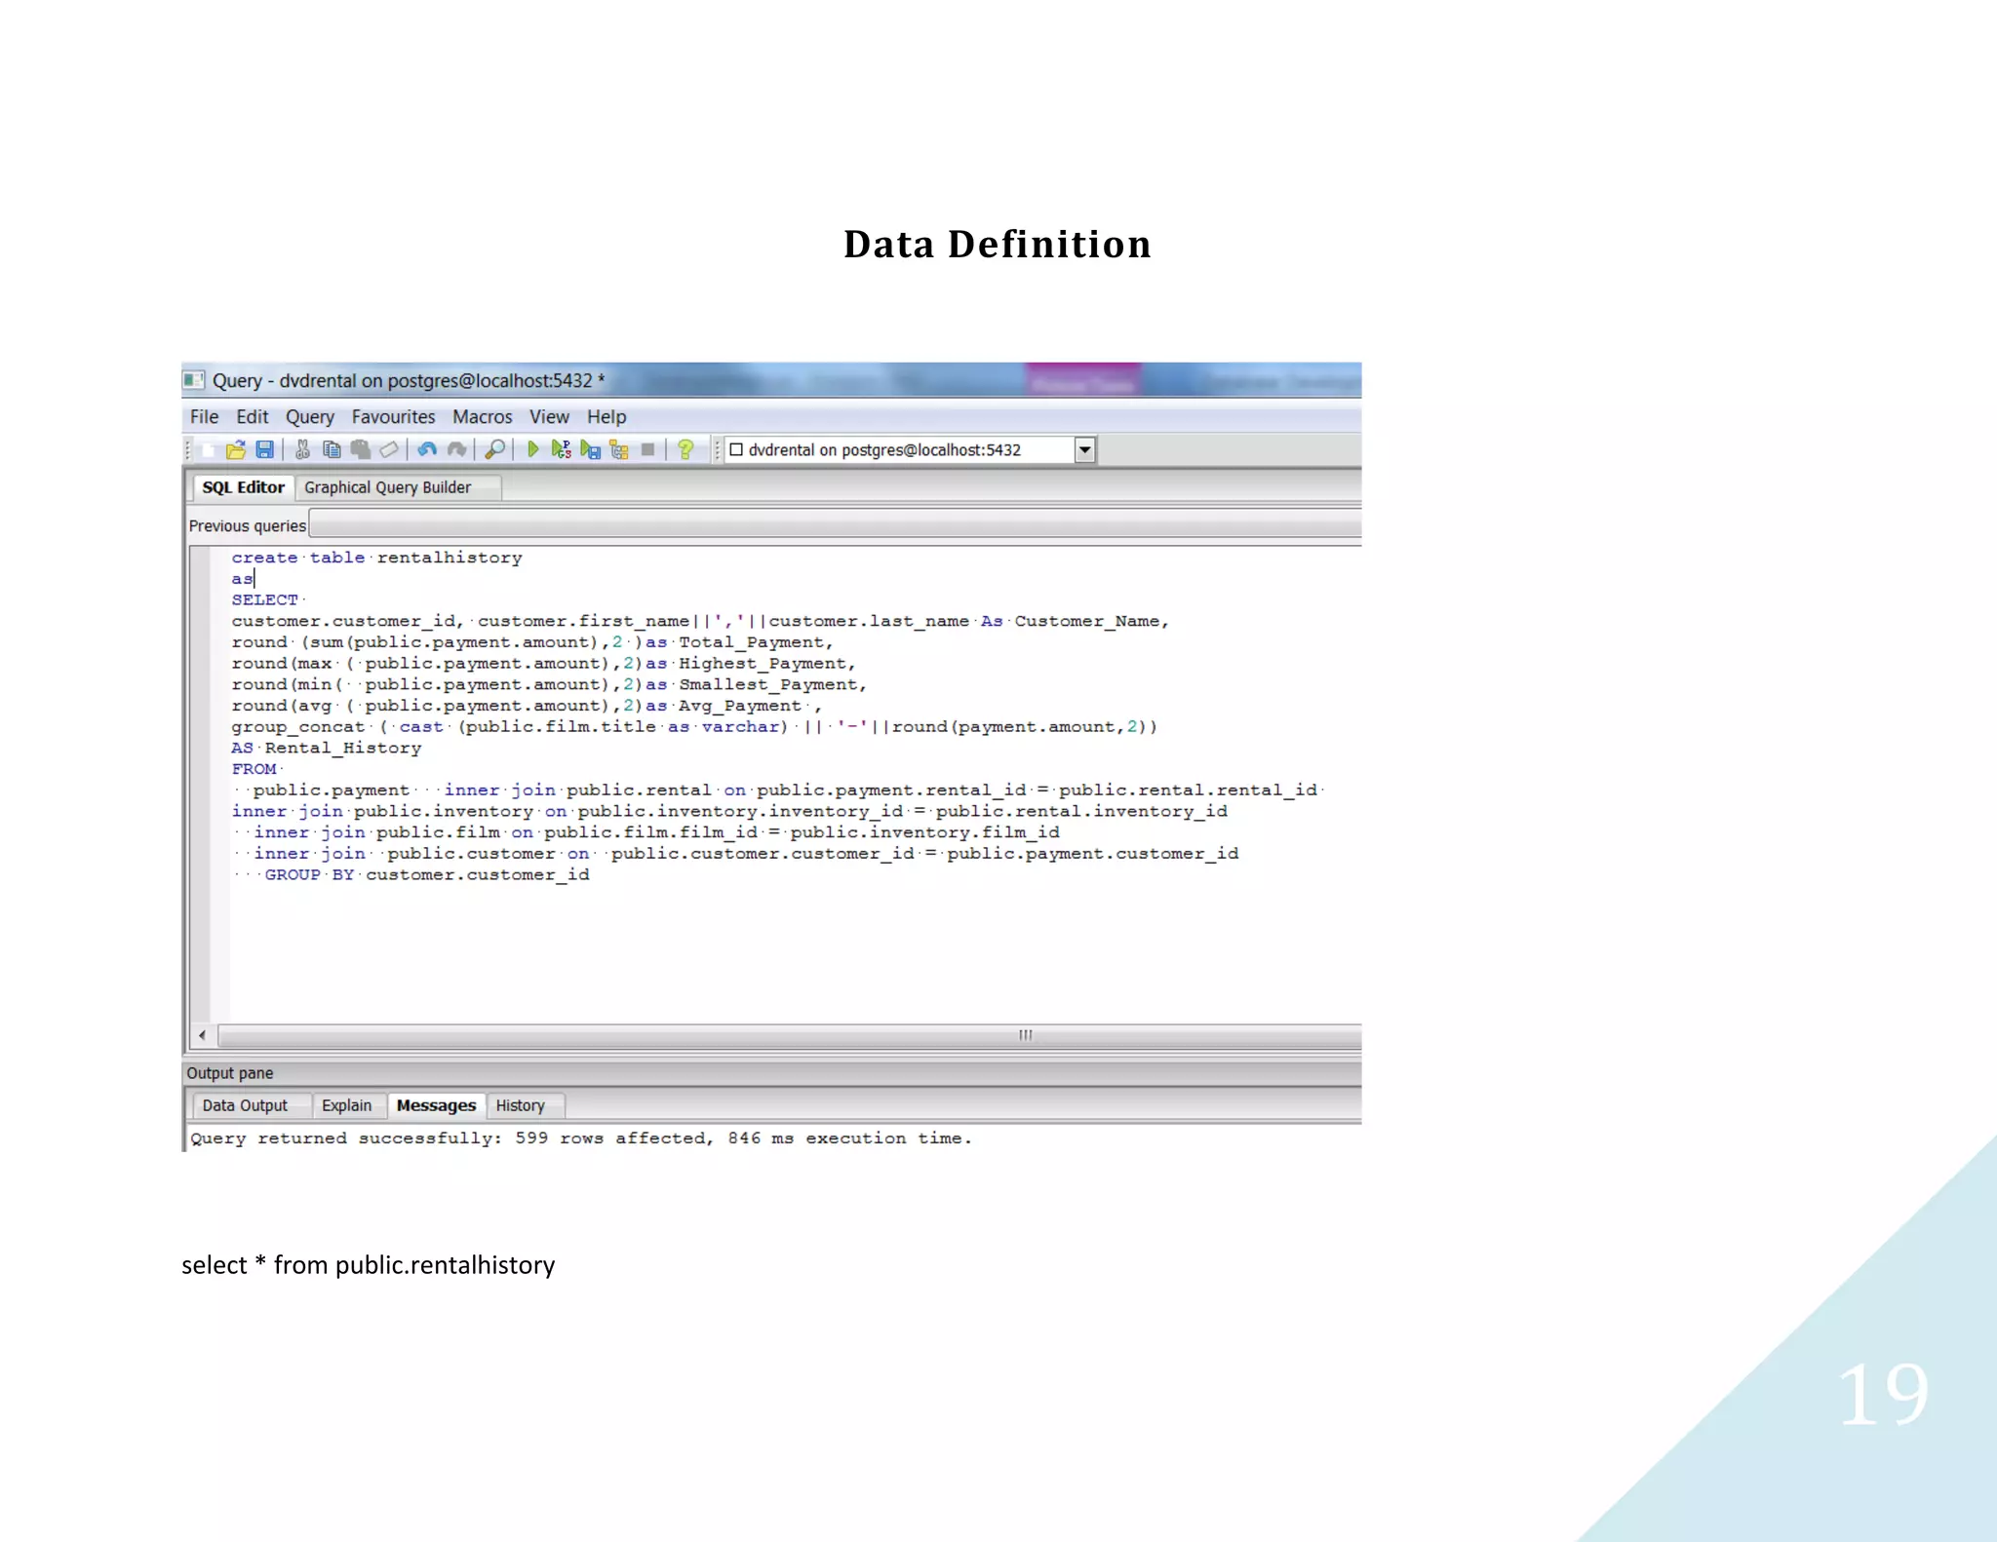Open the Favourites menu
This screenshot has height=1542, width=1997.
[x=393, y=417]
